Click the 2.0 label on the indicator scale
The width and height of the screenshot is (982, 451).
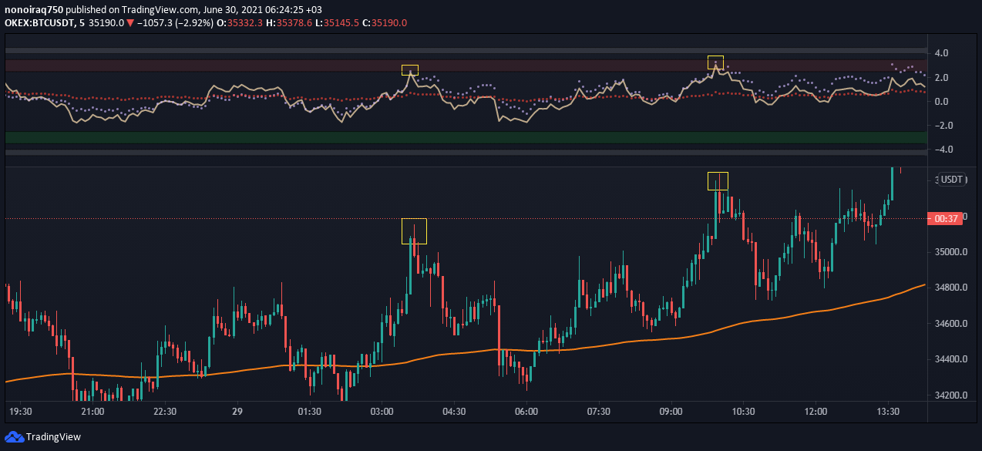941,77
